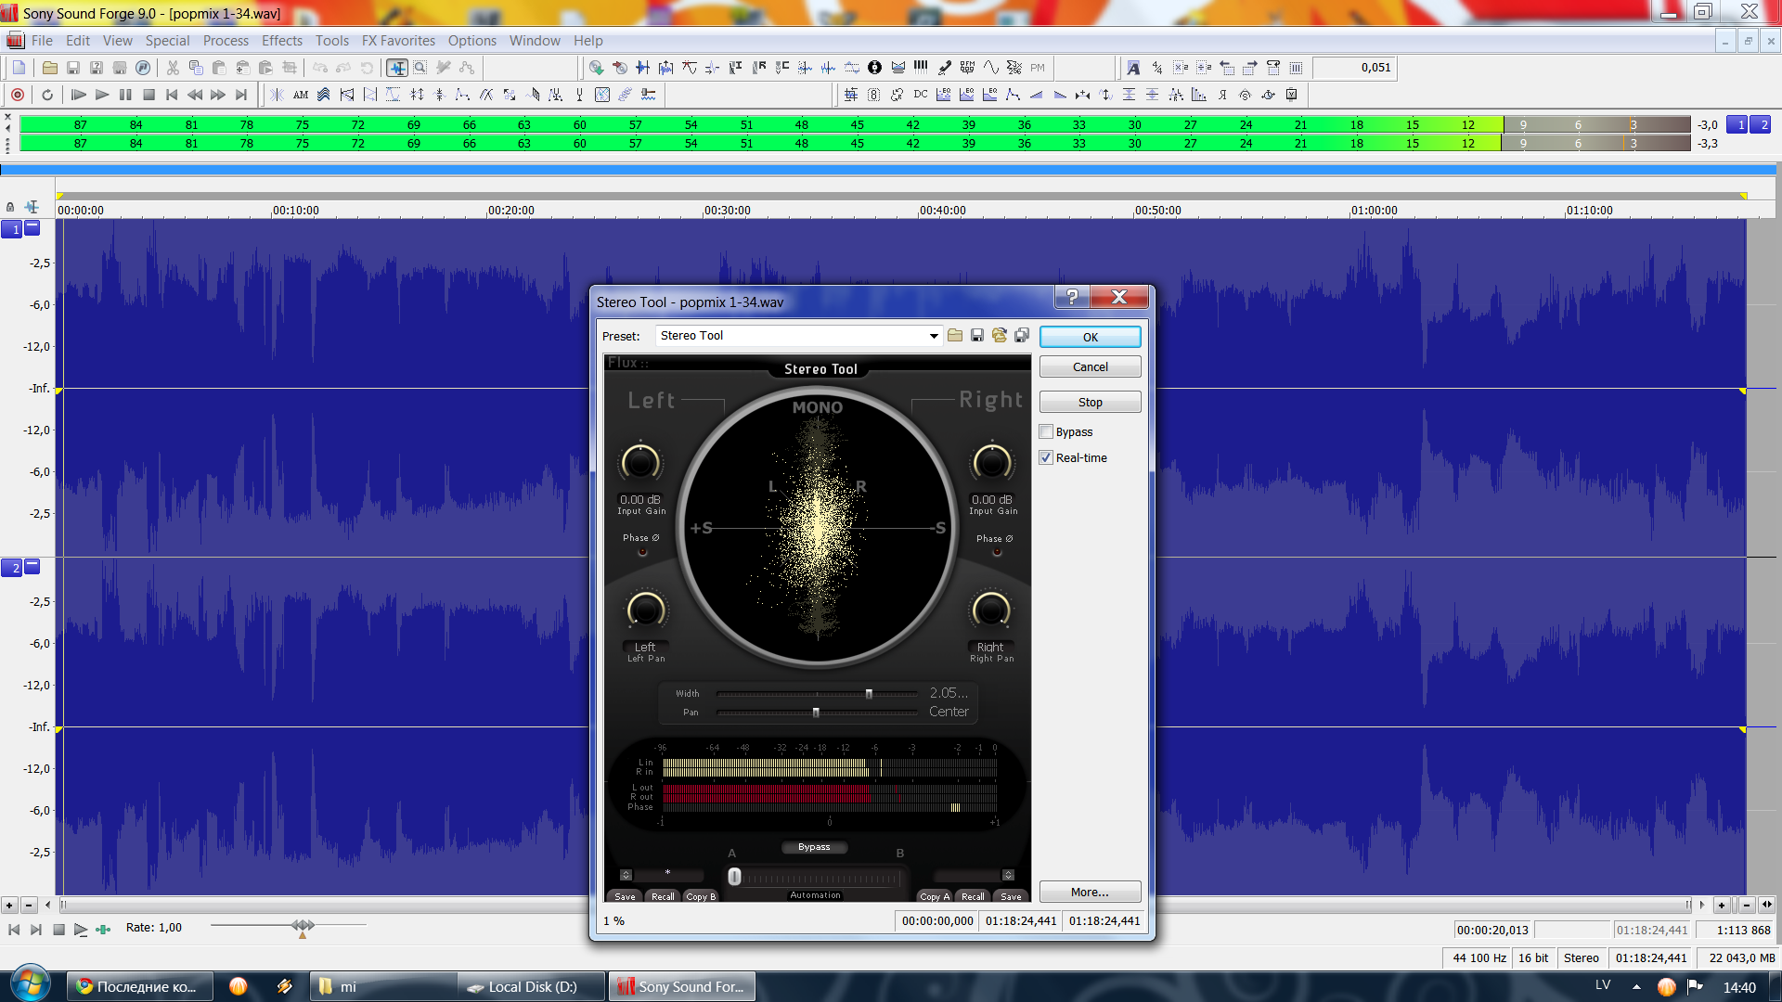Expand the Preset dropdown list
Screen dimensions: 1782x1002
[x=934, y=336]
